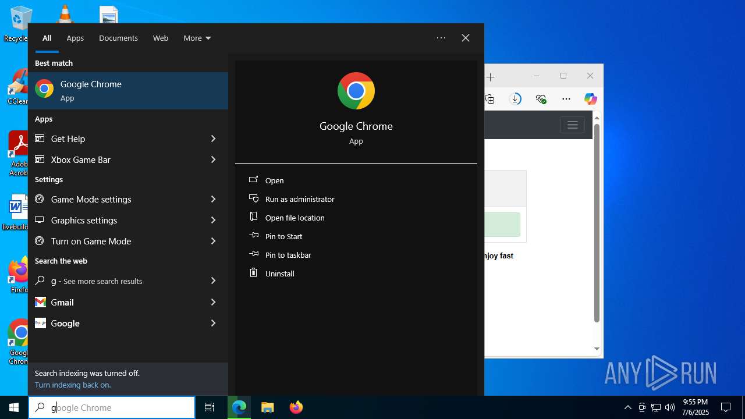Viewport: 745px width, 419px height.
Task: Open the volume icon in system tray
Action: (x=670, y=407)
